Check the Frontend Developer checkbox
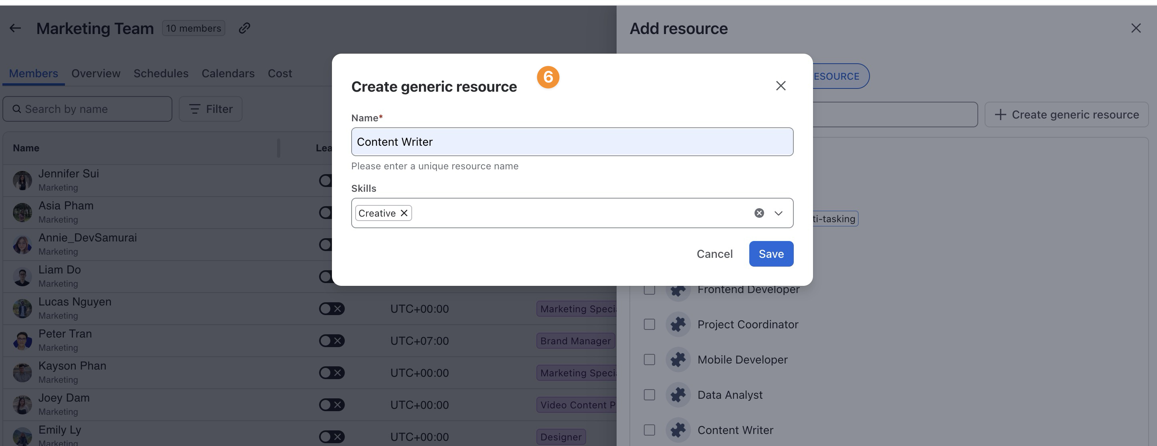1157x446 pixels. coord(649,289)
